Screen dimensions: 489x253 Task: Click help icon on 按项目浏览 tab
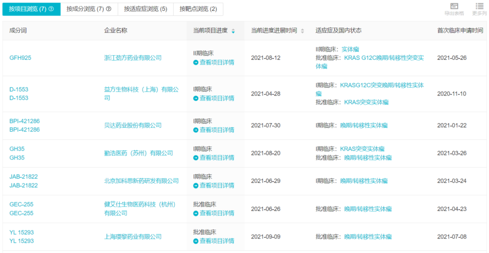[x=51, y=9]
